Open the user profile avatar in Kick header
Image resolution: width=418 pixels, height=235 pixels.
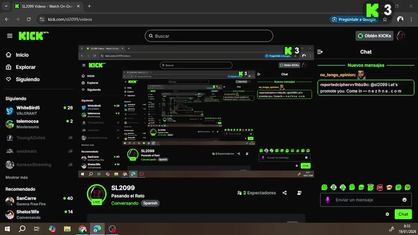pos(401,36)
